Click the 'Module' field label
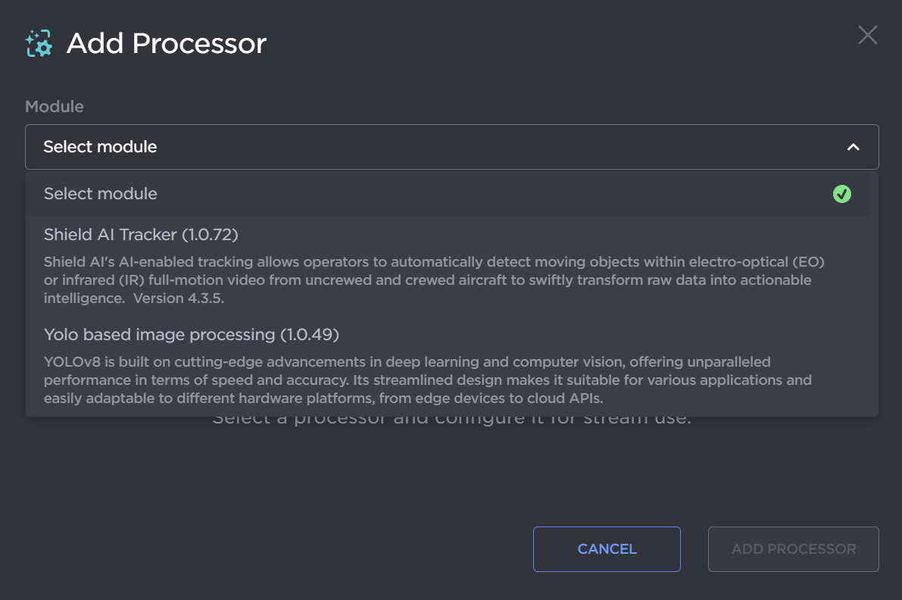This screenshot has height=600, width=902. pos(55,107)
